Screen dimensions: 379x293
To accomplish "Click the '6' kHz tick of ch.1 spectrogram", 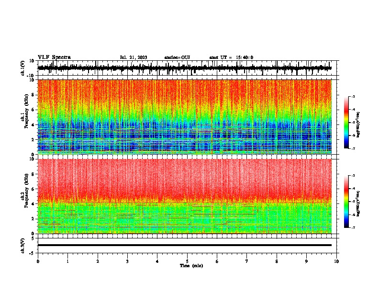I will (33, 110).
